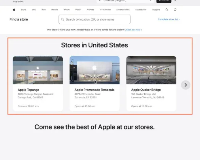Open the iPhone menu item
This screenshot has height=160, width=200.
55,9
